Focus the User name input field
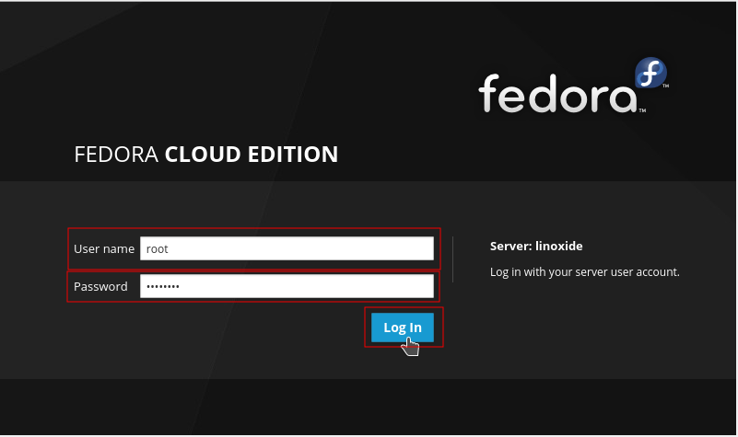 tap(286, 248)
